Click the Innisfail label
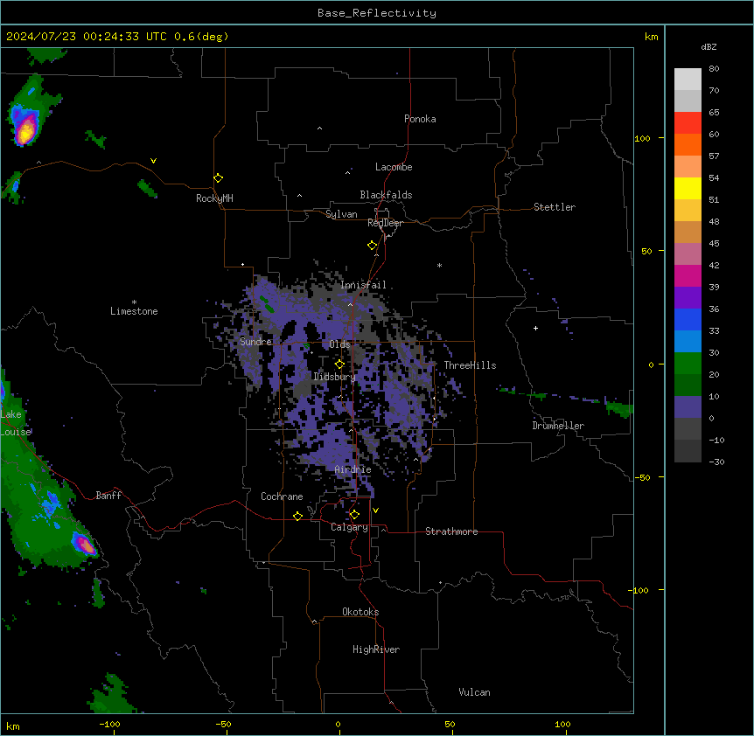This screenshot has width=754, height=736. pyautogui.click(x=363, y=285)
